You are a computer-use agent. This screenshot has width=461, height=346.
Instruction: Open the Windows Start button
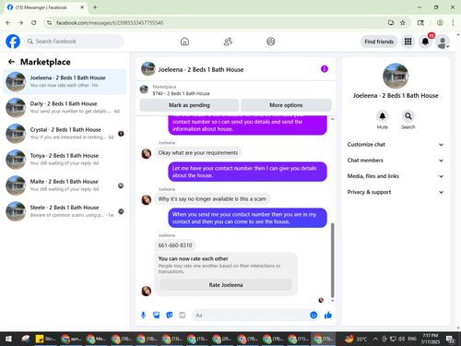point(8,339)
